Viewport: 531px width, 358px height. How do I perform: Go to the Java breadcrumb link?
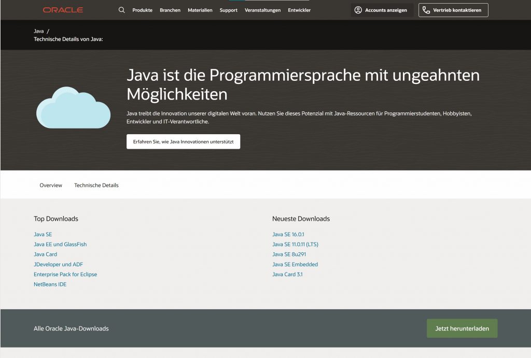pos(38,31)
